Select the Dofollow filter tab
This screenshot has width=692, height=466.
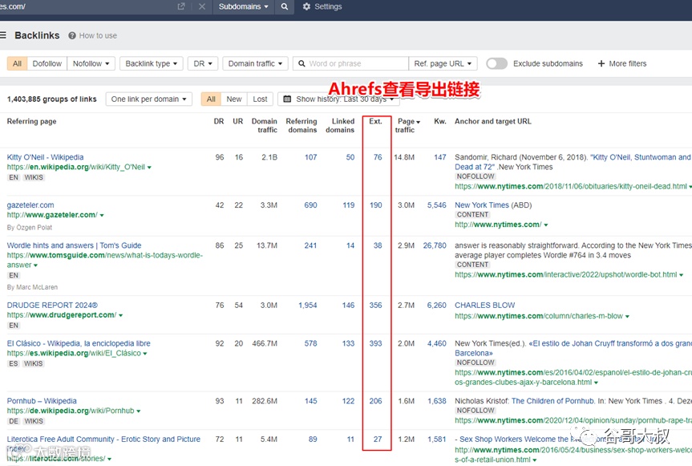coord(47,63)
